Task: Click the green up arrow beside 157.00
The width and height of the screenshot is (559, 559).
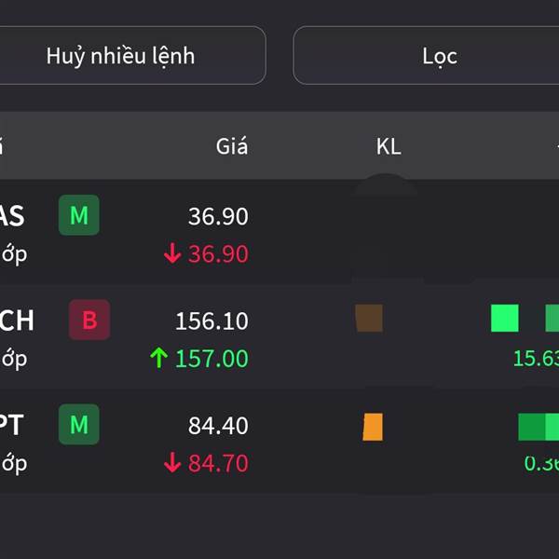Action: click(x=158, y=359)
